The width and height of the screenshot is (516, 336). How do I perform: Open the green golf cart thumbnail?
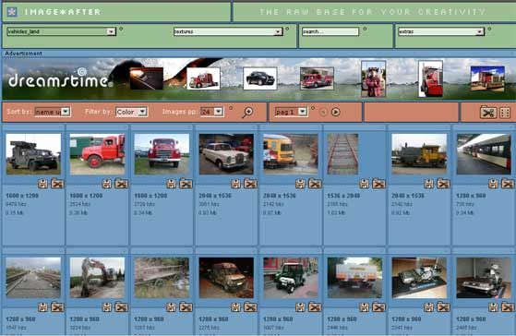coord(291,278)
